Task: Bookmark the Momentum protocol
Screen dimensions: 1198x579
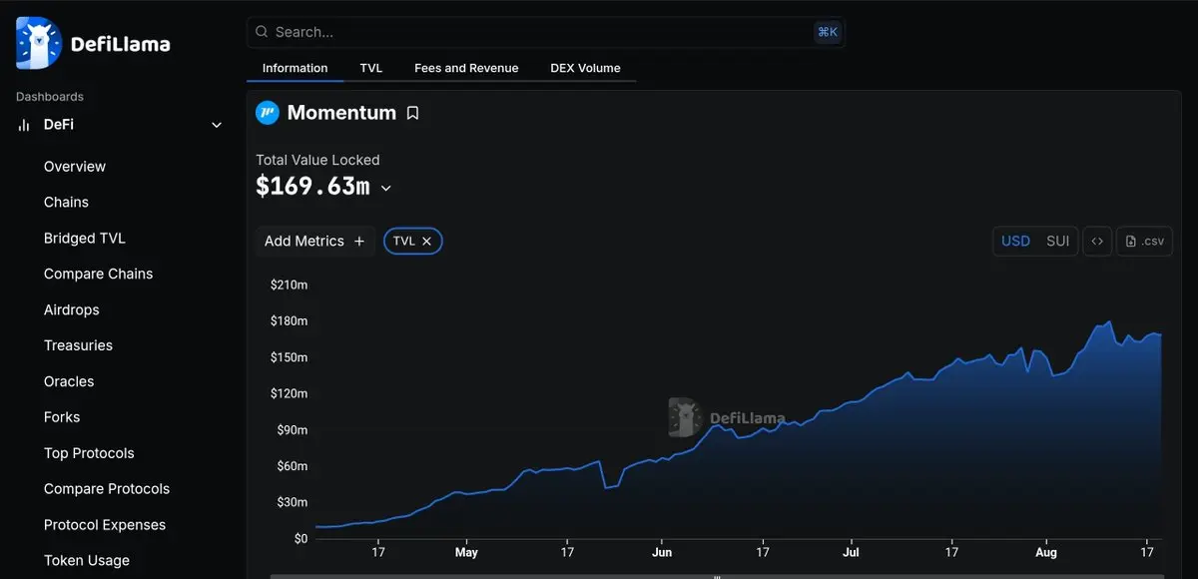Action: 412,113
